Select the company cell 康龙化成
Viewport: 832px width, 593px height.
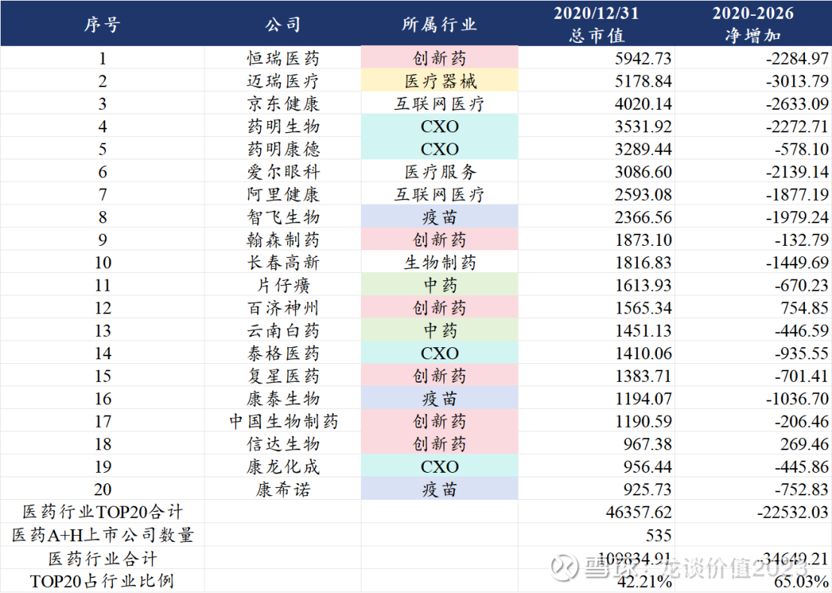coord(283,467)
